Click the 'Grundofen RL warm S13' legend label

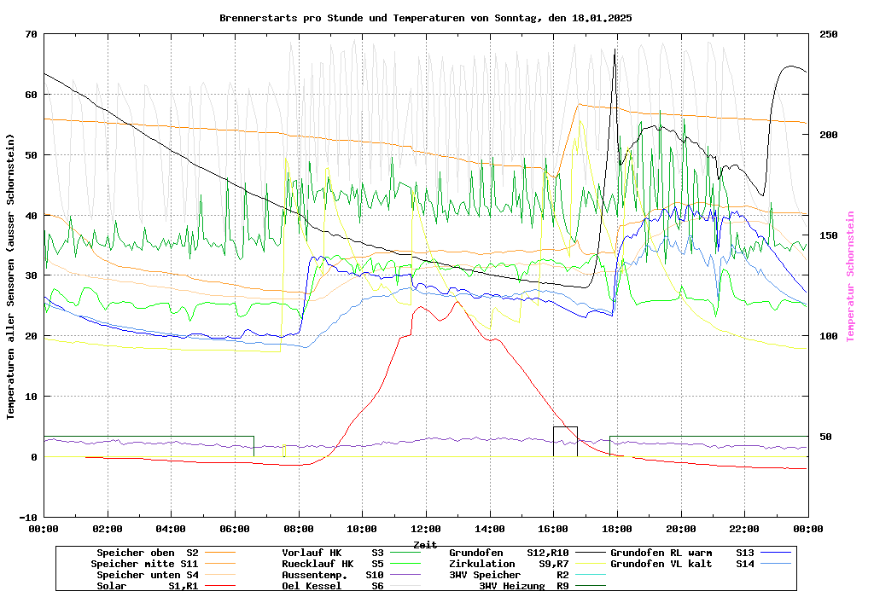point(682,553)
